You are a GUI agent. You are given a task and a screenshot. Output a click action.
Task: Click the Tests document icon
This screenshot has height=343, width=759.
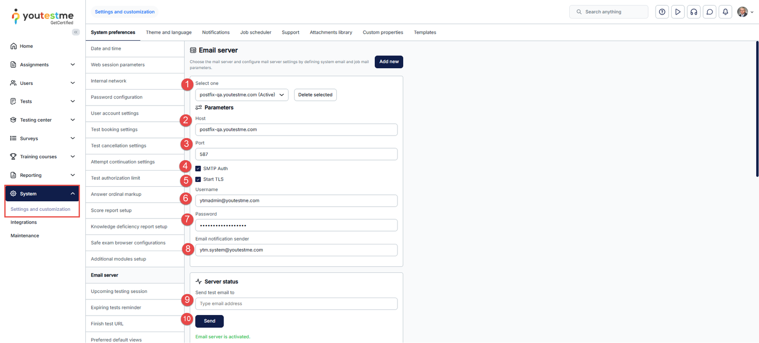(x=13, y=101)
